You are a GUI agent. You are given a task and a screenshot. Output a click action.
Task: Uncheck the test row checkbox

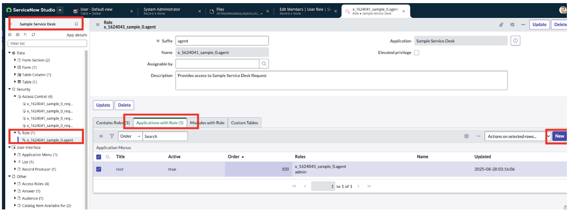point(99,169)
